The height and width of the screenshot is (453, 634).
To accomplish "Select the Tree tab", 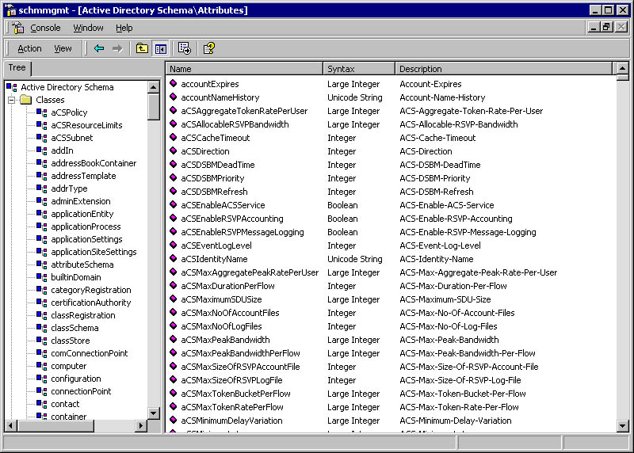I will click(x=17, y=68).
